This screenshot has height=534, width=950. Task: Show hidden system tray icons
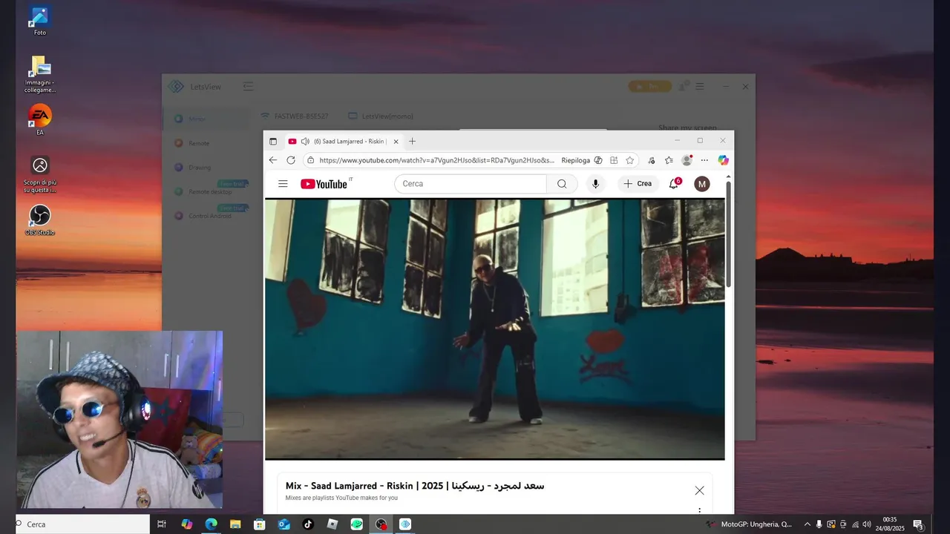tap(807, 524)
